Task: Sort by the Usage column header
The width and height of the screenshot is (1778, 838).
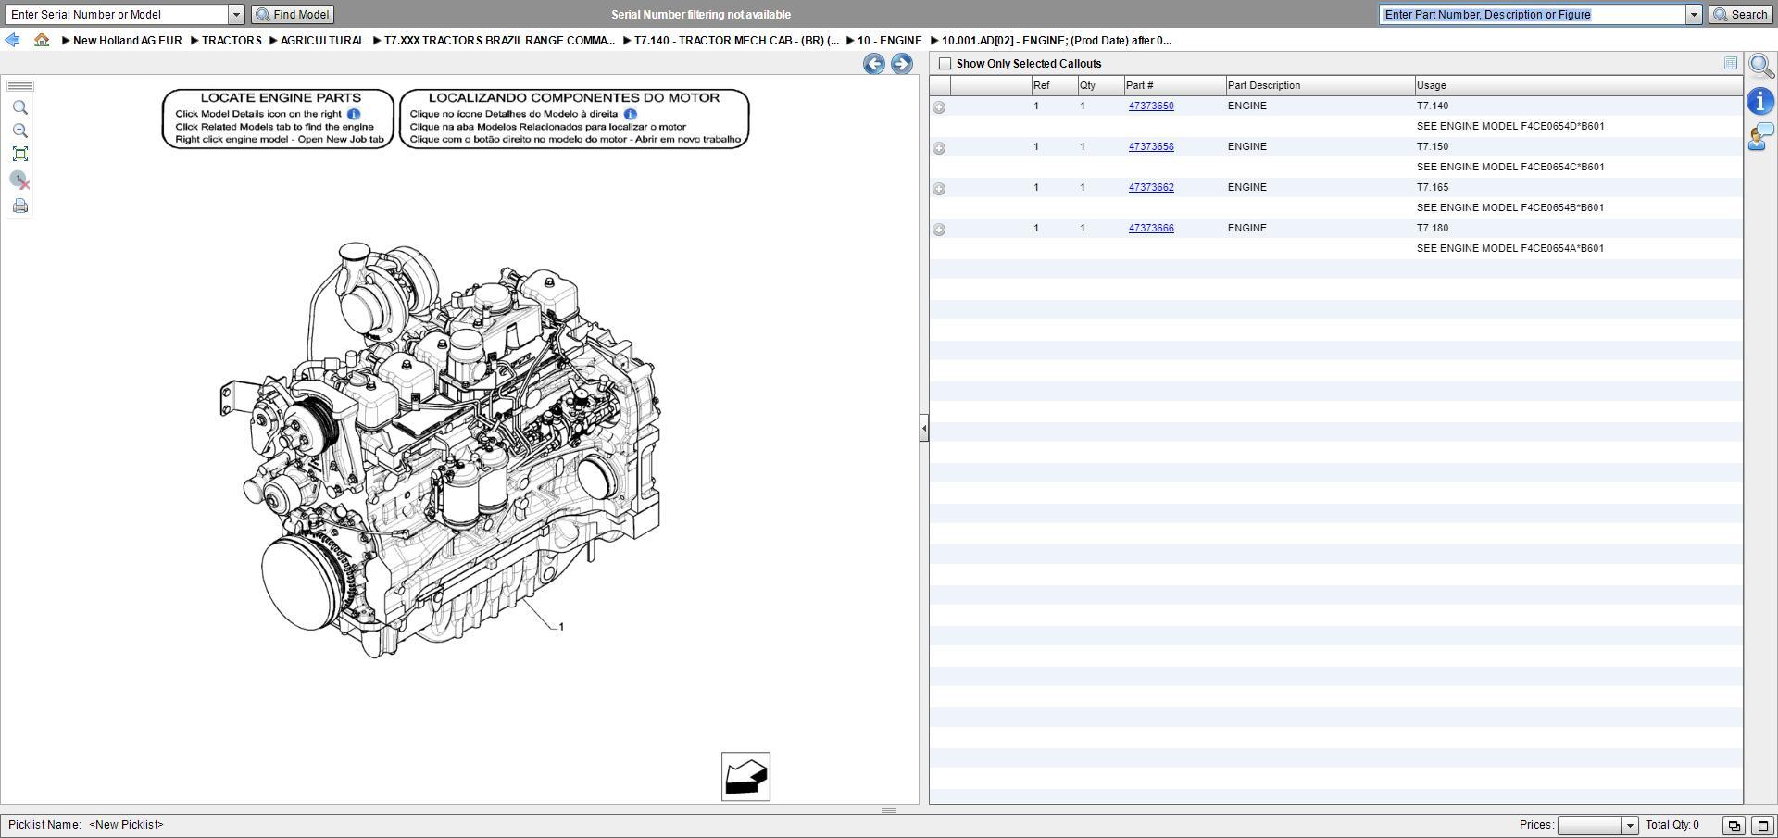Action: (x=1579, y=85)
